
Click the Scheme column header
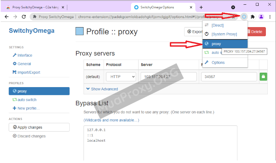click(93, 65)
